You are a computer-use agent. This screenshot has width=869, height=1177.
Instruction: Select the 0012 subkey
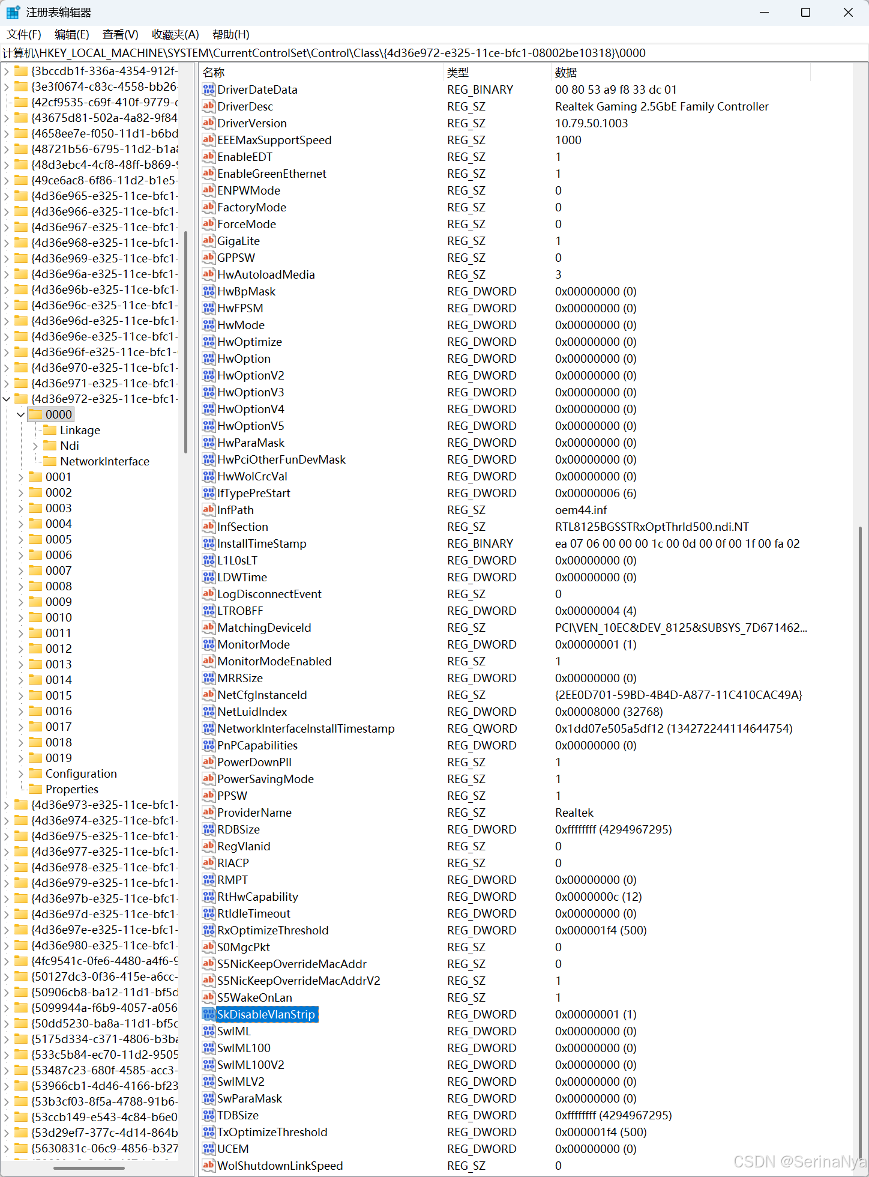click(x=59, y=649)
